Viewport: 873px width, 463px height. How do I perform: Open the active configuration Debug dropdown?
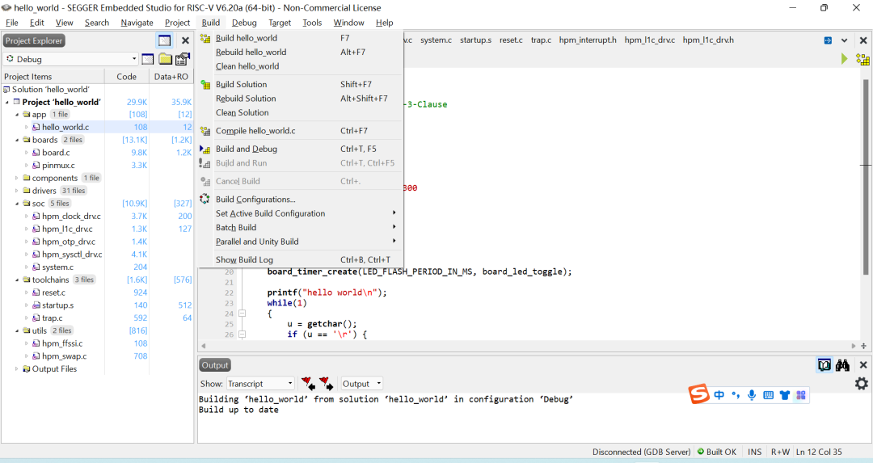point(70,59)
